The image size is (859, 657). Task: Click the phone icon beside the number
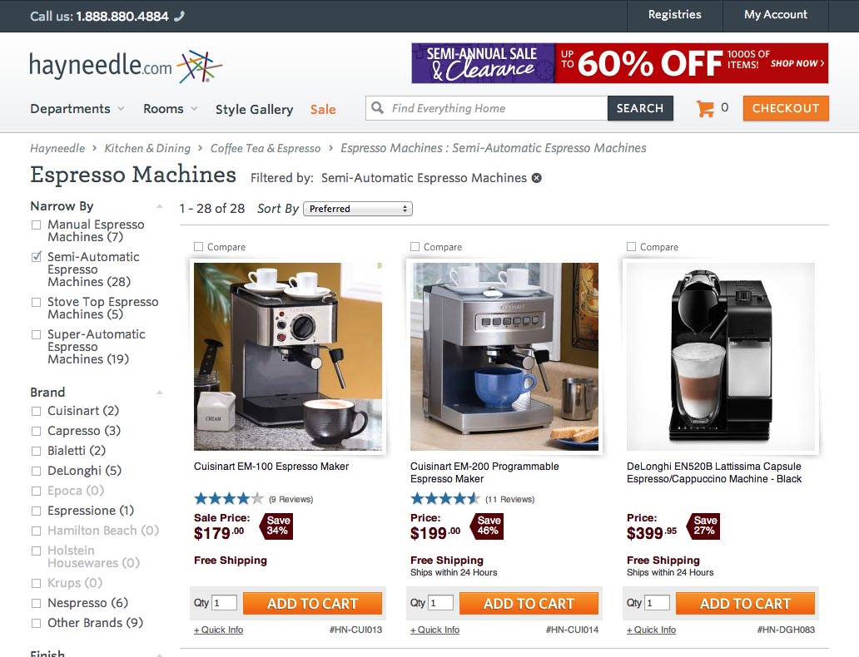click(179, 17)
